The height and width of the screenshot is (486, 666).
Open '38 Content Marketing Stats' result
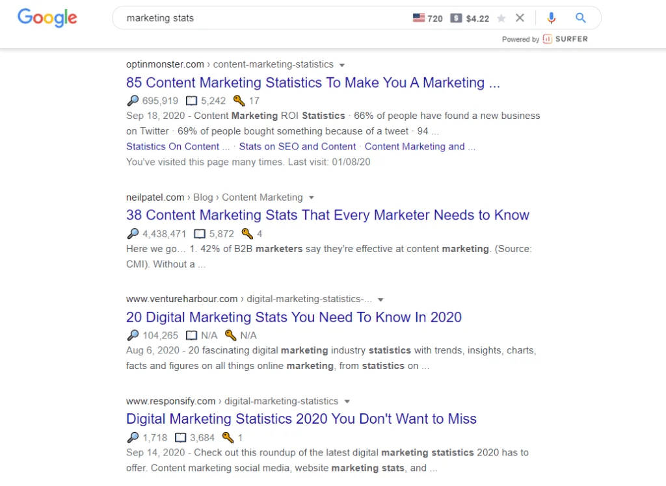coord(328,215)
